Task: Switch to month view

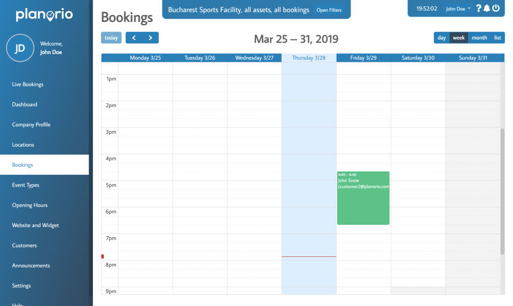Action: click(x=479, y=38)
